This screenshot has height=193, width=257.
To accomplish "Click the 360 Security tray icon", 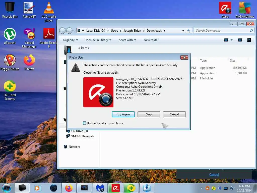I will 214,188.
